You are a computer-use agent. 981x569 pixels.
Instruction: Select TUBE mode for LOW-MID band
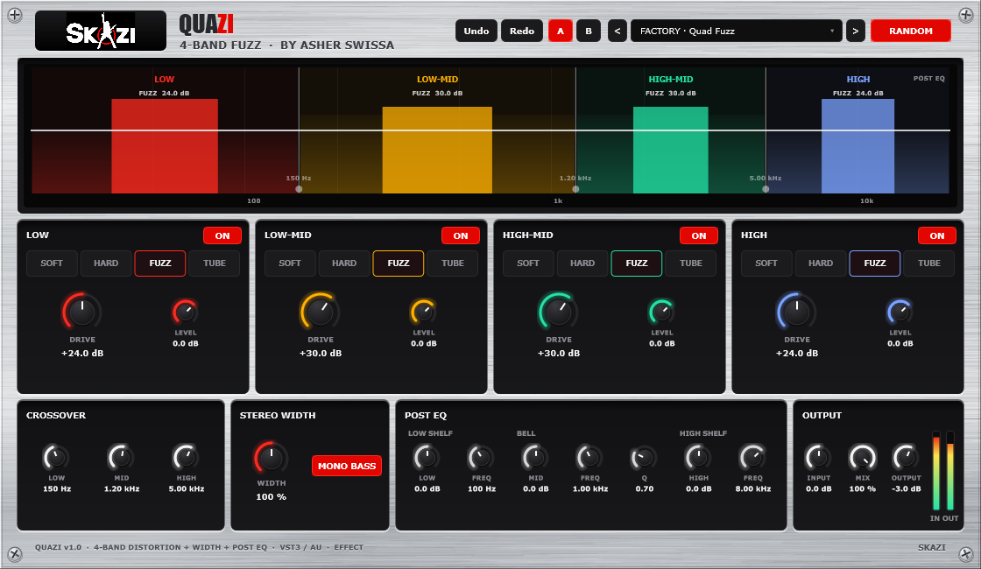(x=452, y=263)
